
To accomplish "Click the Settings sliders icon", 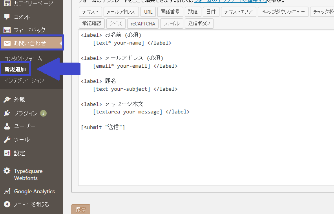I will pyautogui.click(x=7, y=153).
